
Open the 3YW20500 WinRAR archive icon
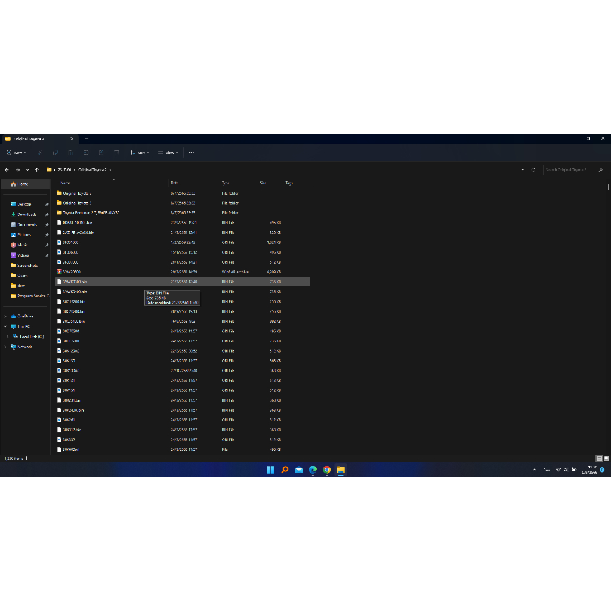pyautogui.click(x=59, y=271)
